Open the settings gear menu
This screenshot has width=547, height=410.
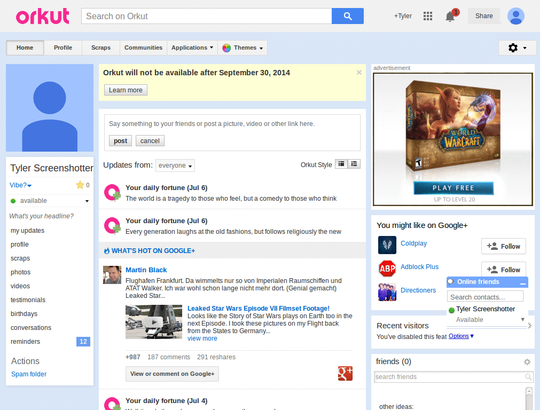pos(517,48)
